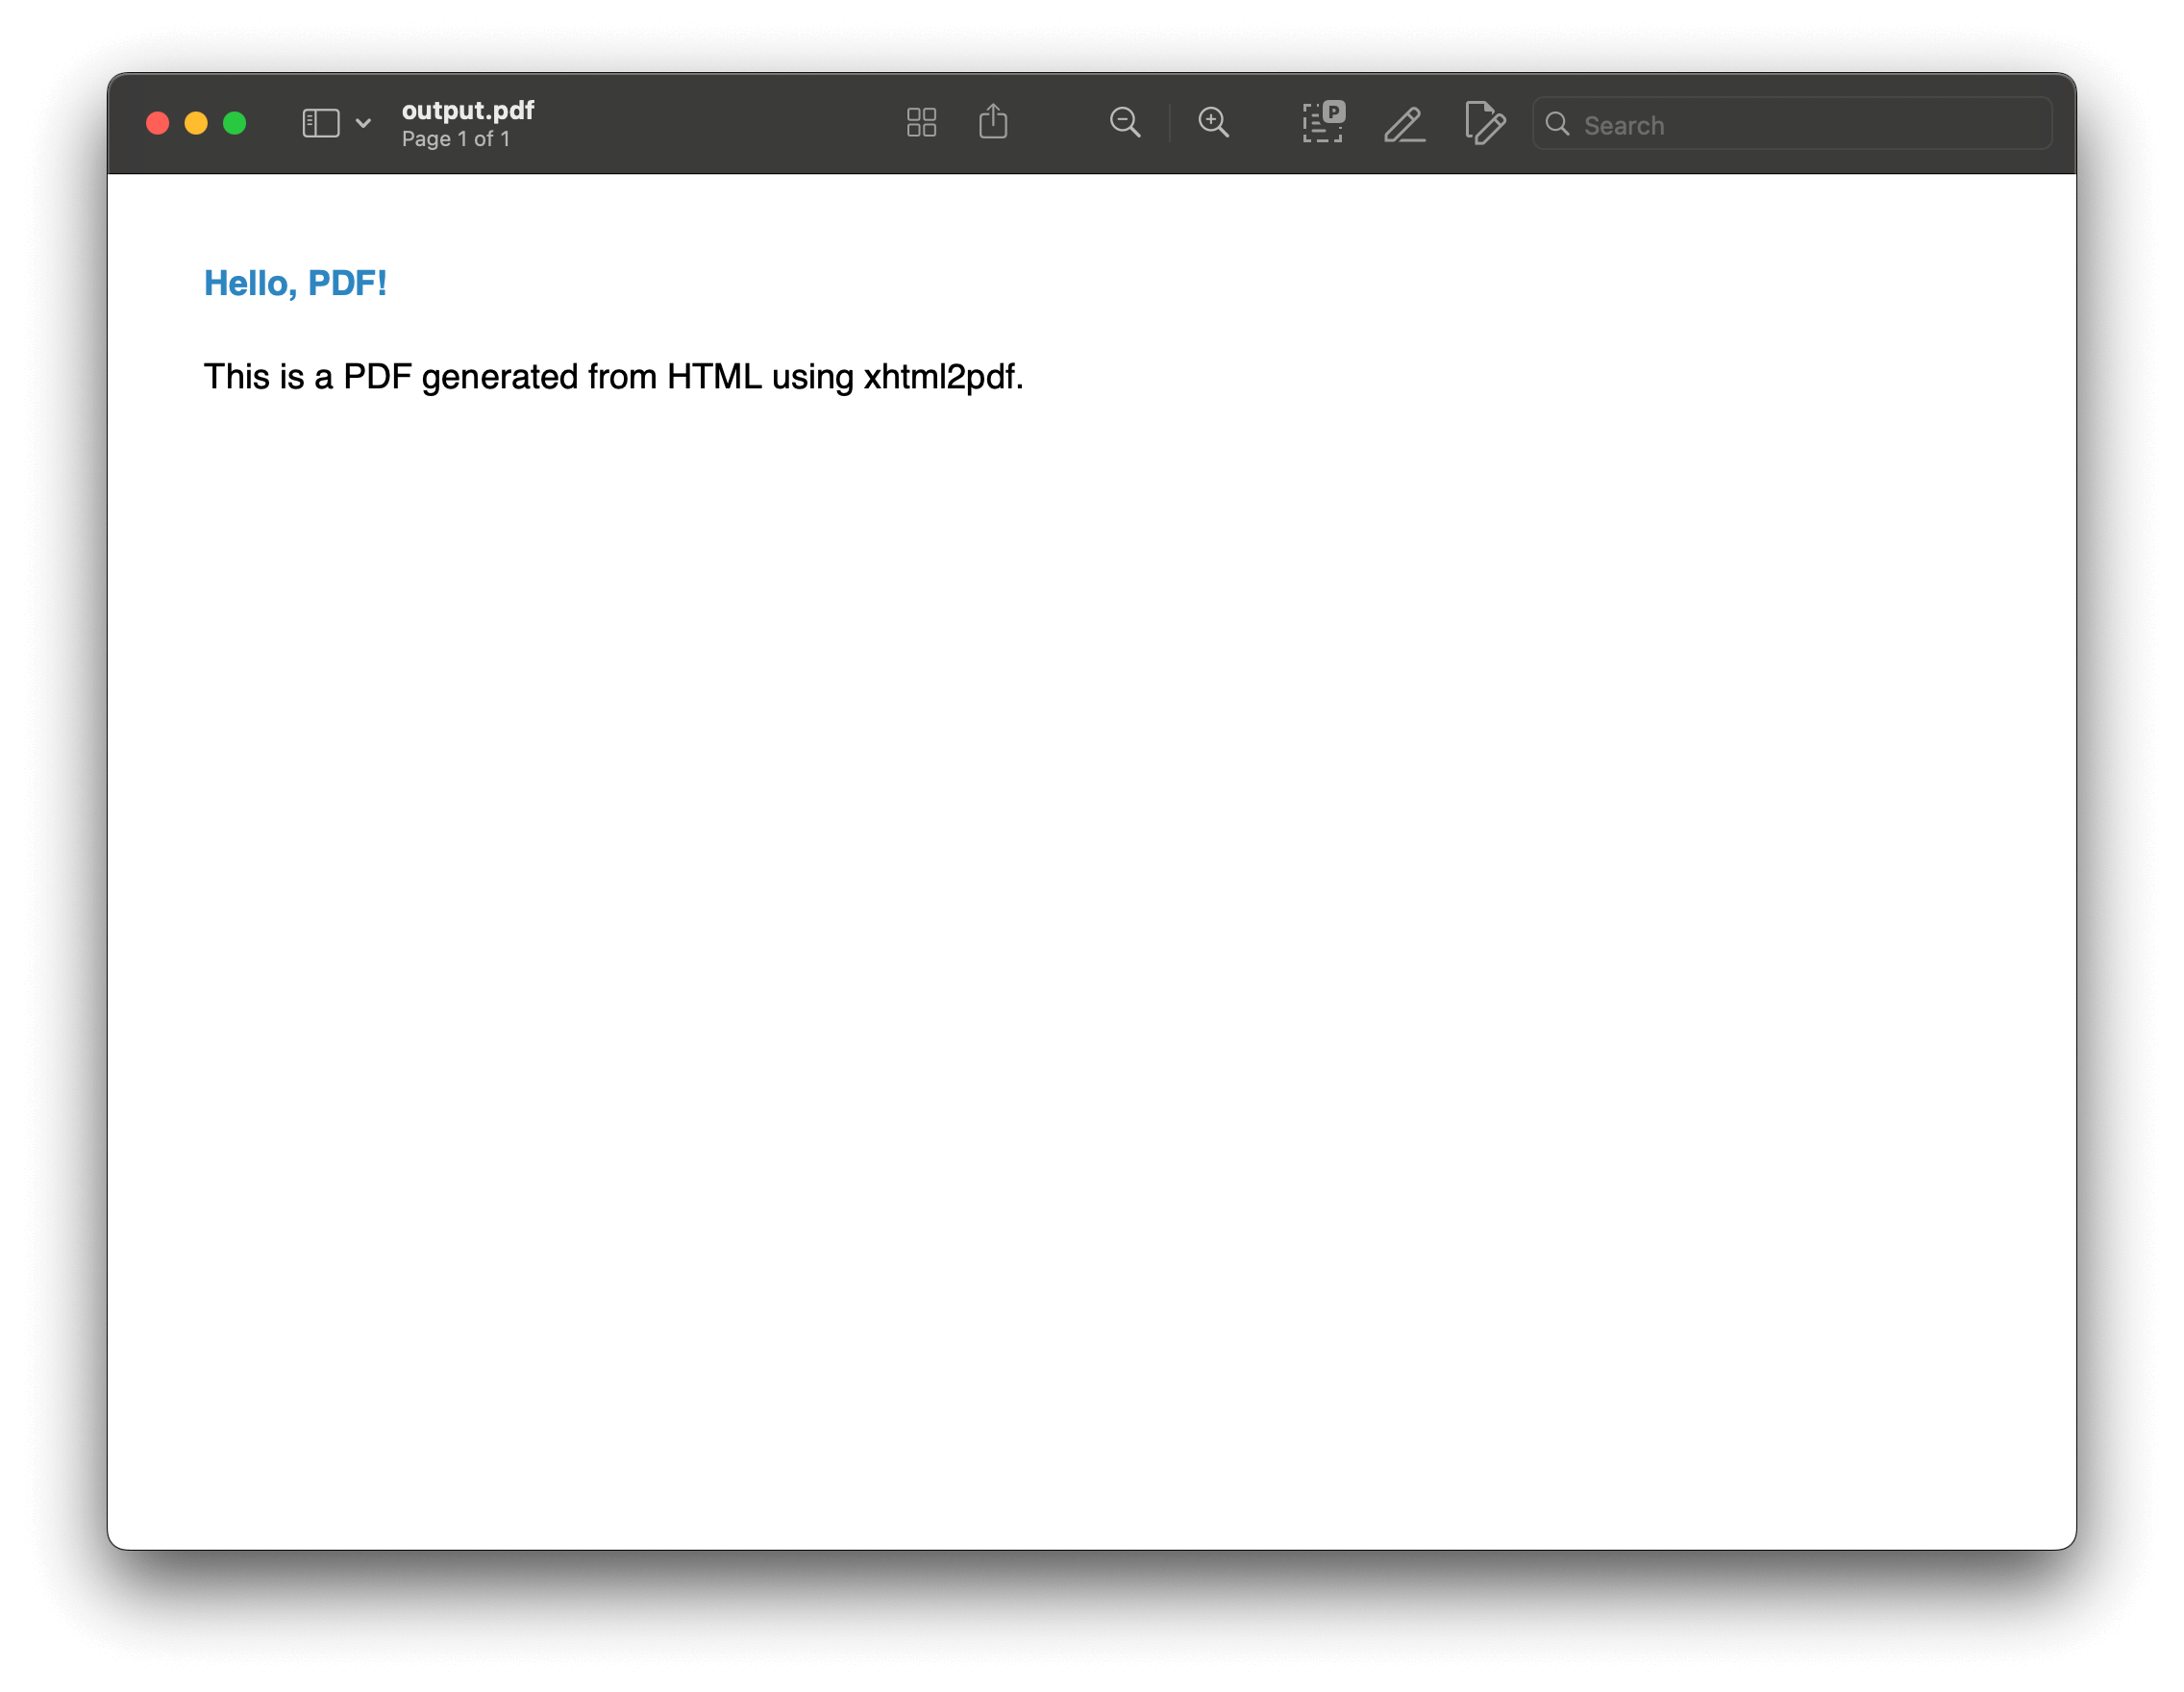Image resolution: width=2184 pixels, height=1692 pixels.
Task: Expand the sidebar view options chevron
Action: coord(363,123)
